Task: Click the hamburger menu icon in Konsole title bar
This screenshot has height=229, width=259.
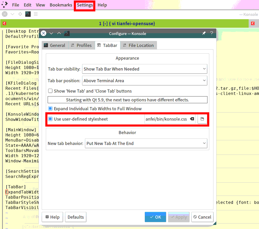Action: (x=36, y=14)
